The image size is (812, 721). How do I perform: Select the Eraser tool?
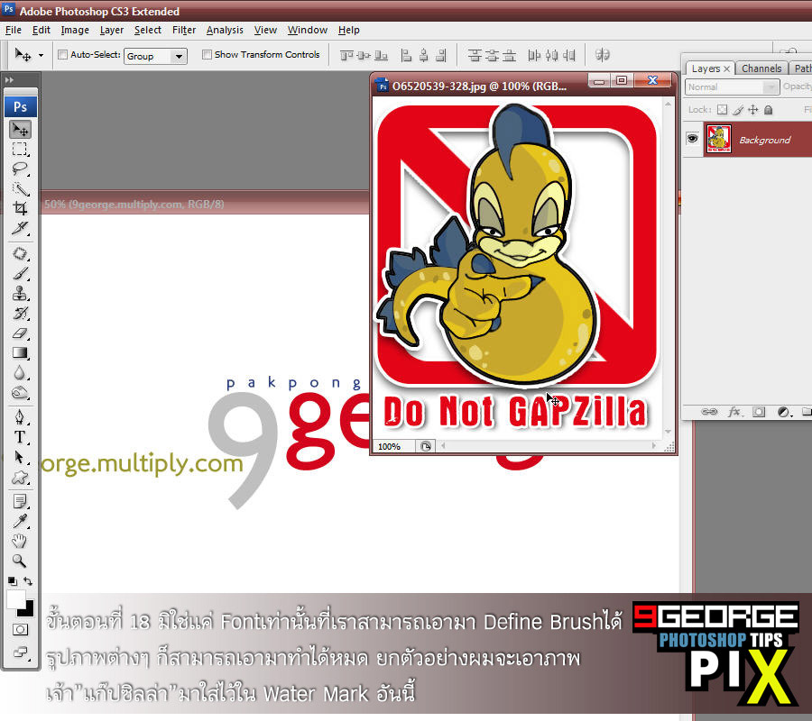pos(20,333)
